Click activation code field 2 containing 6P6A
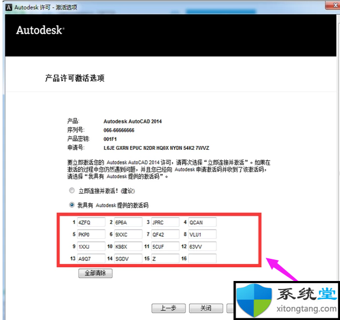 [x=128, y=222]
